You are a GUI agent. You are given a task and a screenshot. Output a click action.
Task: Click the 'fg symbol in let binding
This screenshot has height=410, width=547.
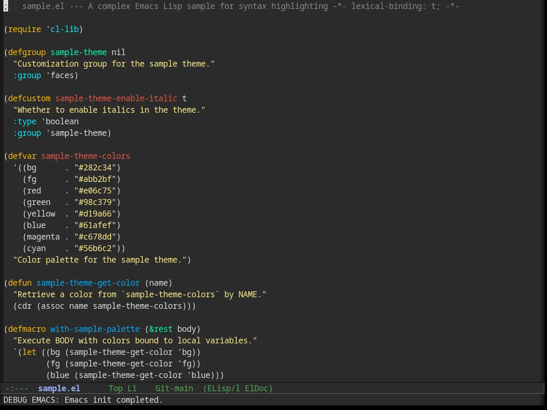[184, 363]
